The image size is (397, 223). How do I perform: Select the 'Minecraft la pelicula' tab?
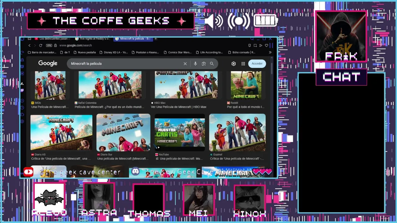(133, 39)
